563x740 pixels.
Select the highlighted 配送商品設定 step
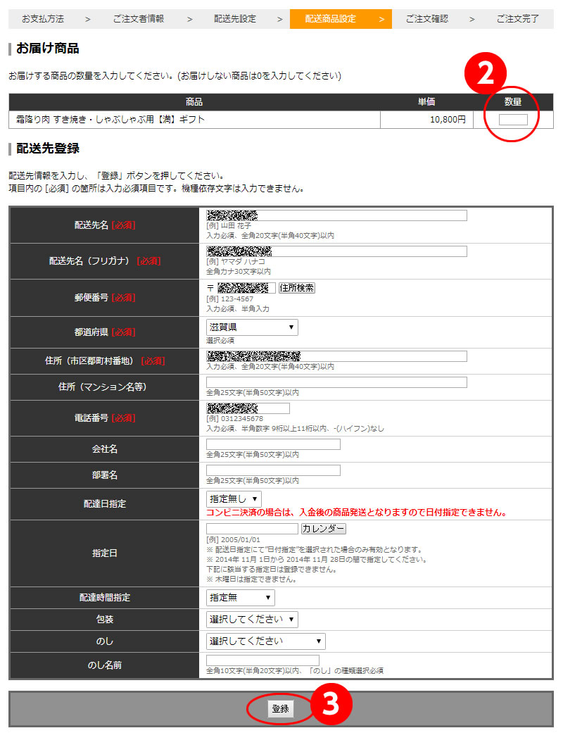[x=331, y=19]
